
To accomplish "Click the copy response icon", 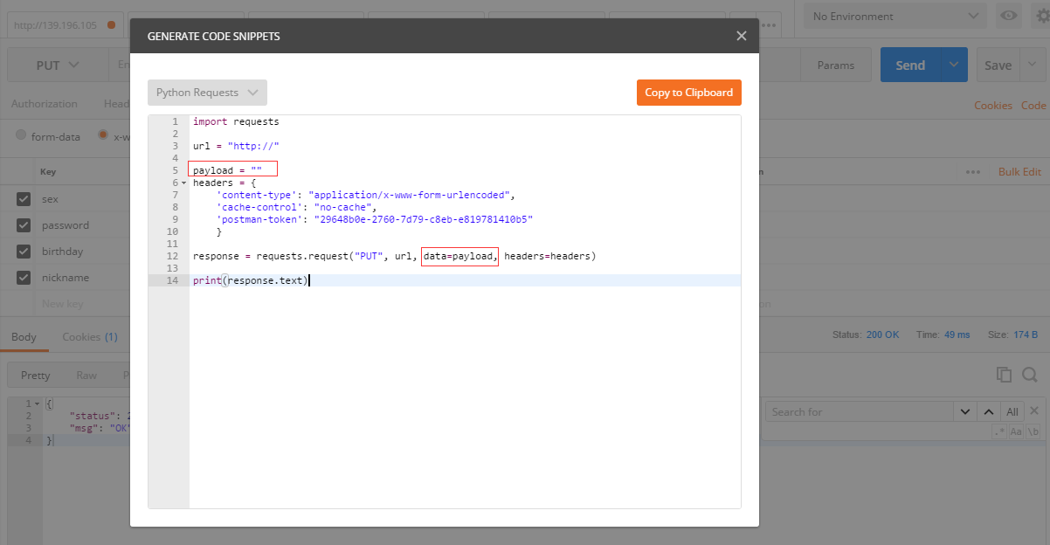I will (x=1003, y=374).
